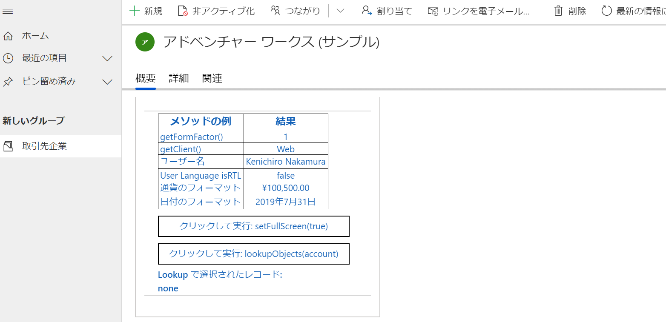Switch to the 詳細 tab
Screen dimensions: 666x322
(179, 78)
